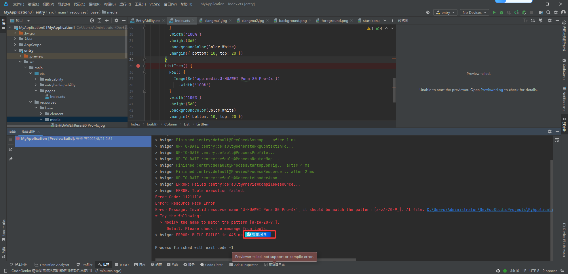Open the No Devices dropdown

[x=474, y=12]
